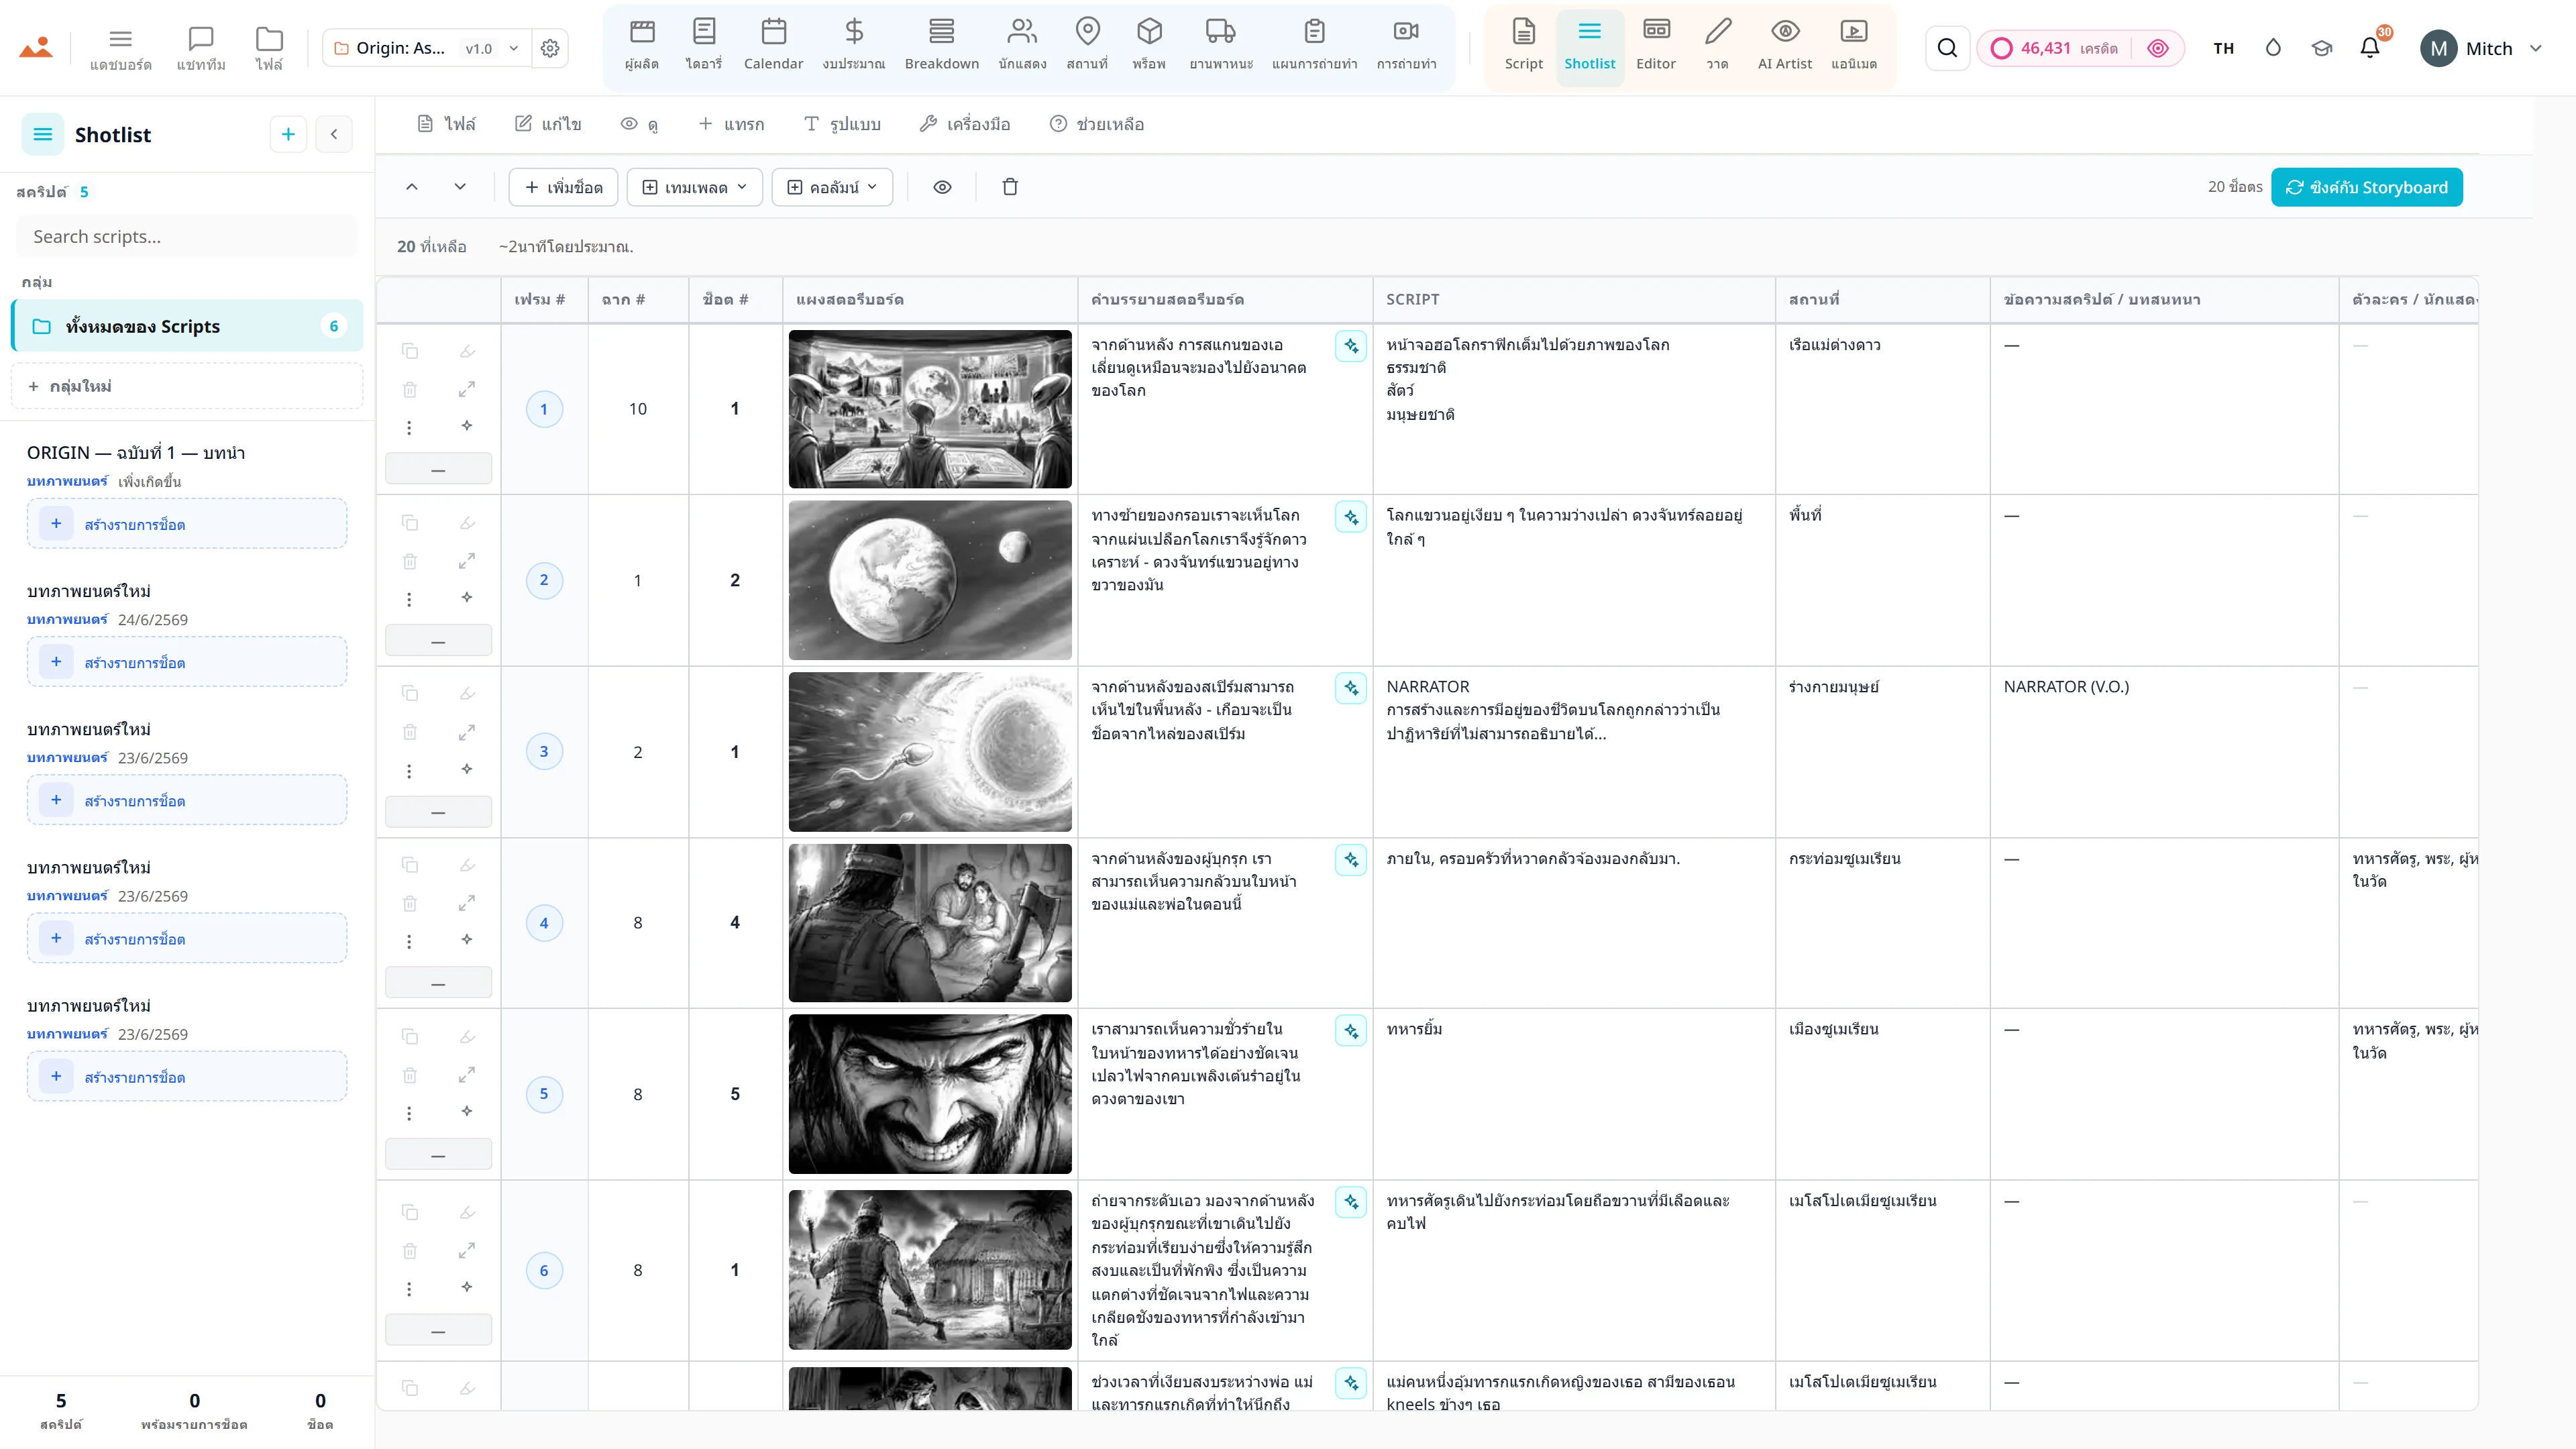Click the trash delete icon in toolbar

(1010, 187)
